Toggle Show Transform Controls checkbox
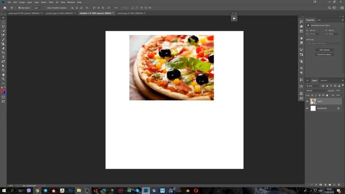The height and width of the screenshot is (194, 345). point(45,8)
